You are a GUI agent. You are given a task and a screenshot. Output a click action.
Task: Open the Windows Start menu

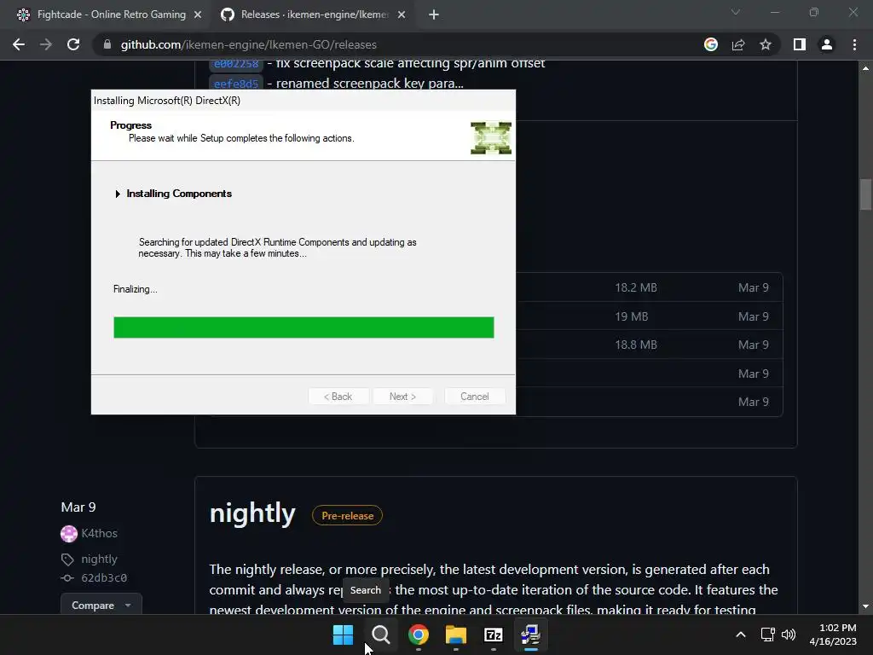343,635
